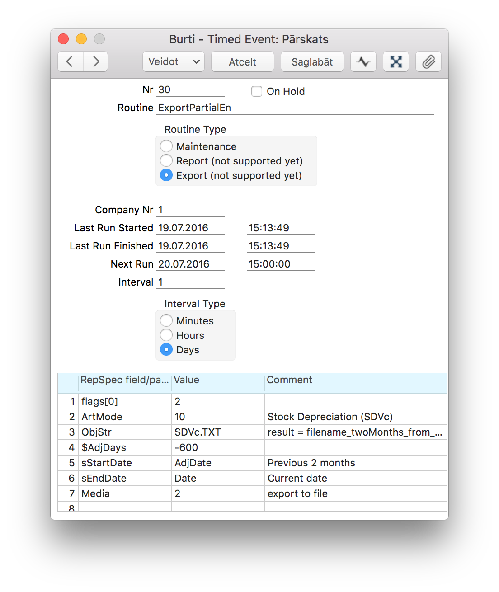Click the Routine input field
This screenshot has width=499, height=592.
[x=295, y=108]
